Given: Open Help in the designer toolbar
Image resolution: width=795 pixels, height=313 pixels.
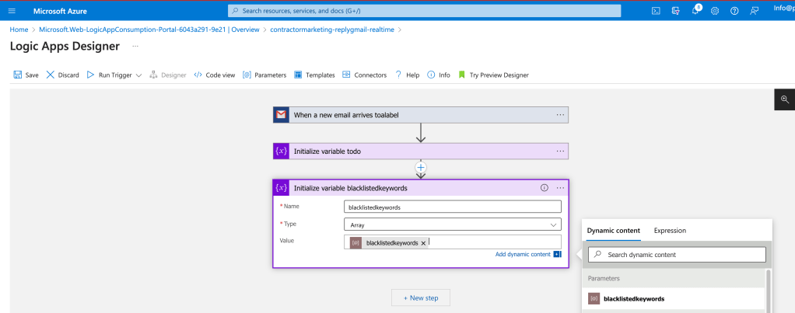Looking at the screenshot, I should tap(407, 75).
